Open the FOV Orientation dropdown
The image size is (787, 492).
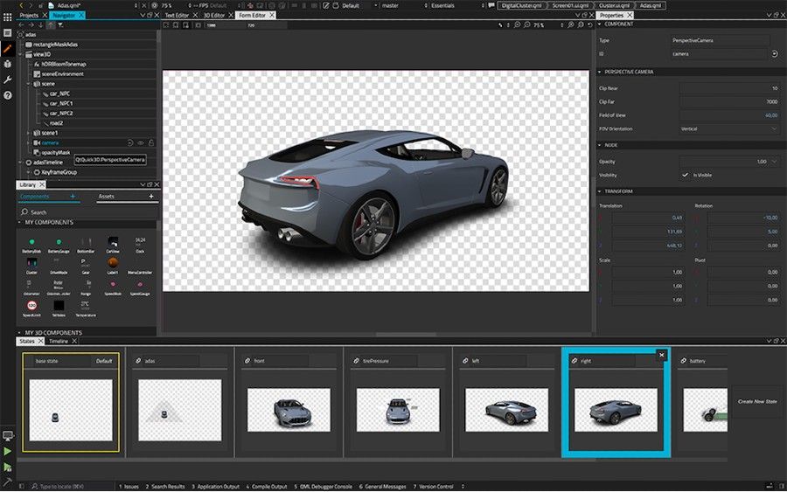coord(728,128)
